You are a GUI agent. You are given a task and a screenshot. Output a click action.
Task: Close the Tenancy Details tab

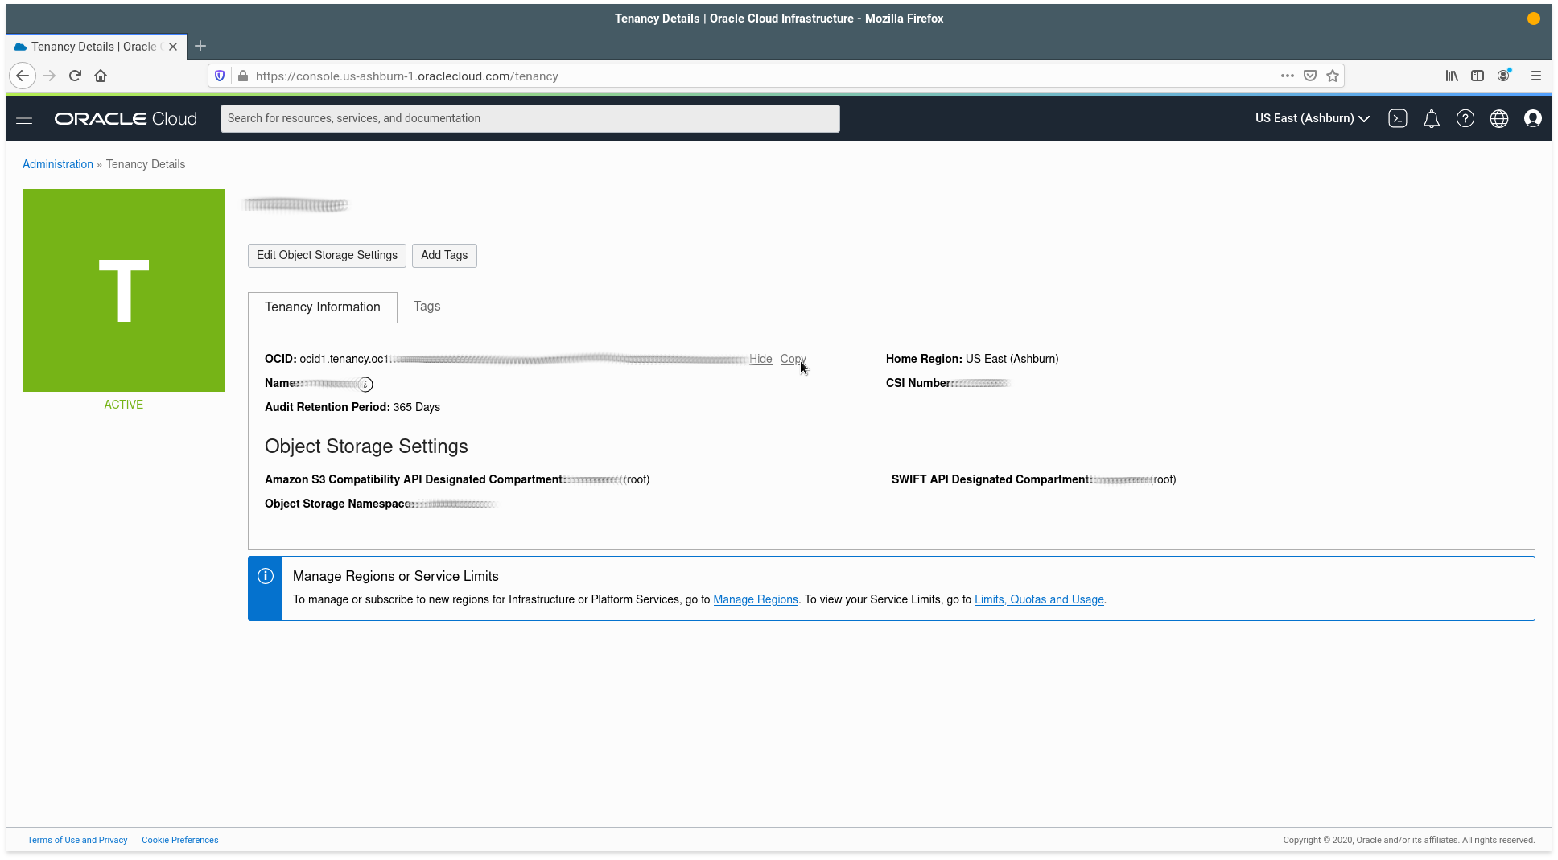coord(172,47)
